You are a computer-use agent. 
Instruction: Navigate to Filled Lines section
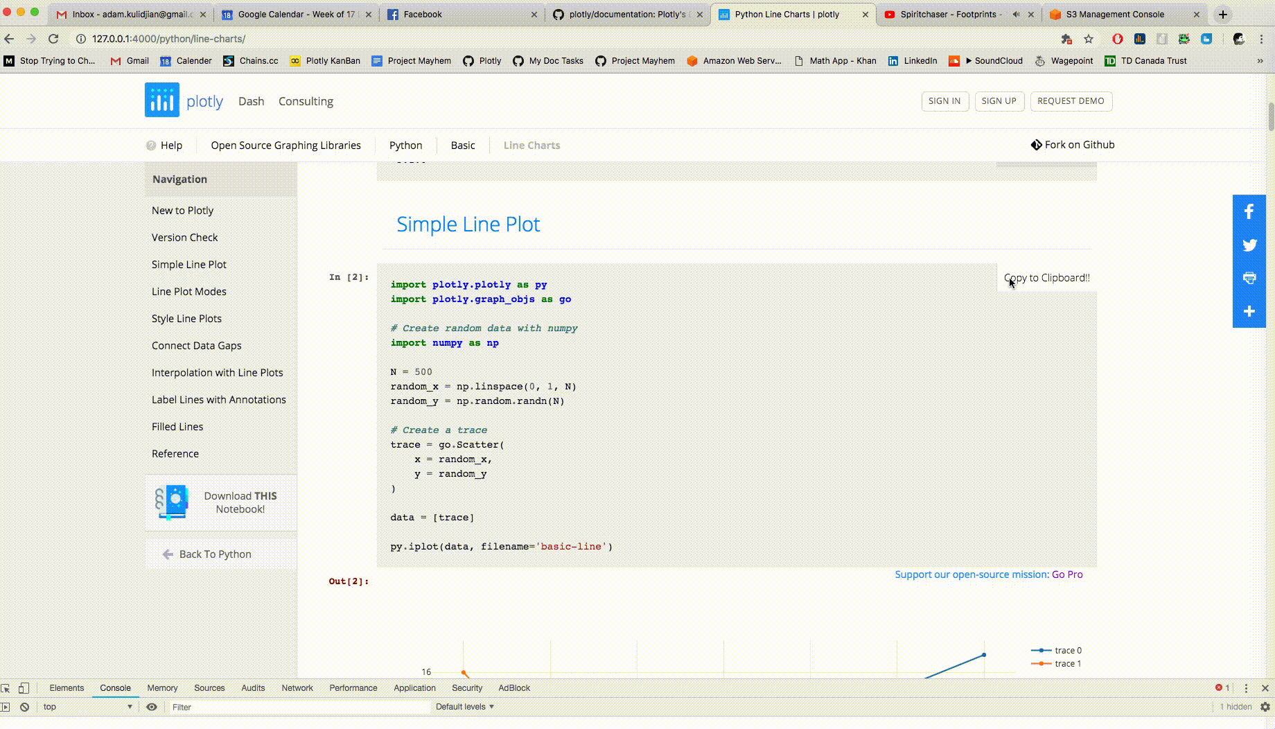(177, 427)
